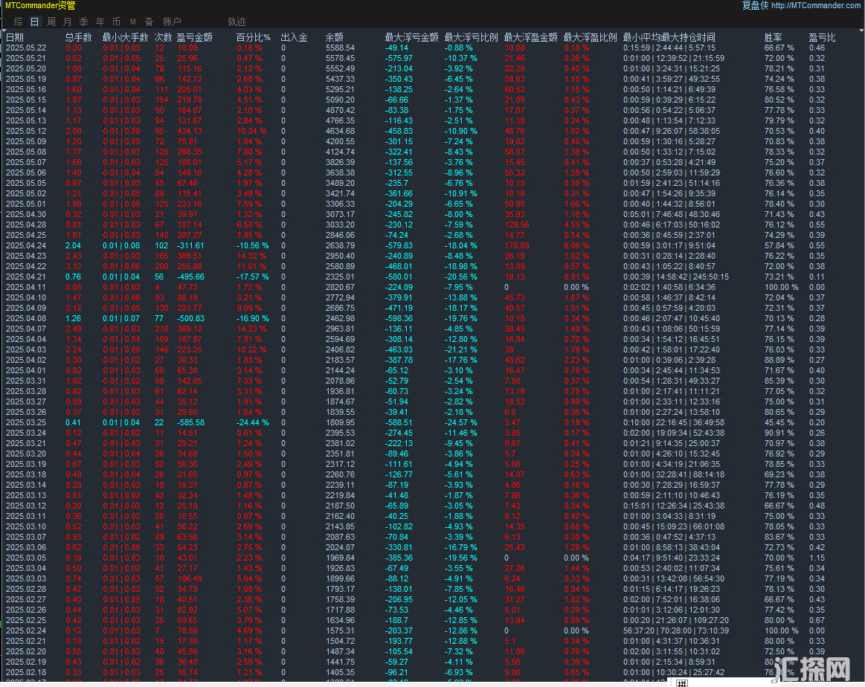865x687 pixels.
Task: Open the 季 quarterly tab
Action: click(83, 22)
